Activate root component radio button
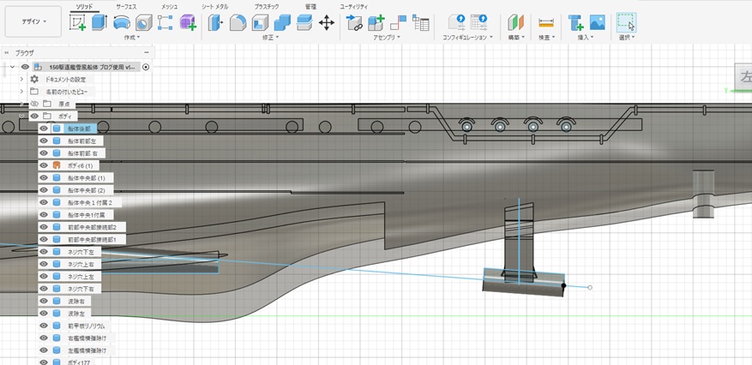Viewport: 752px width, 365px height. tap(146, 66)
